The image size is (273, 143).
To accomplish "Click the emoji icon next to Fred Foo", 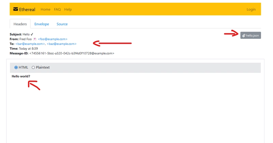I will pyautogui.click(x=35, y=39).
